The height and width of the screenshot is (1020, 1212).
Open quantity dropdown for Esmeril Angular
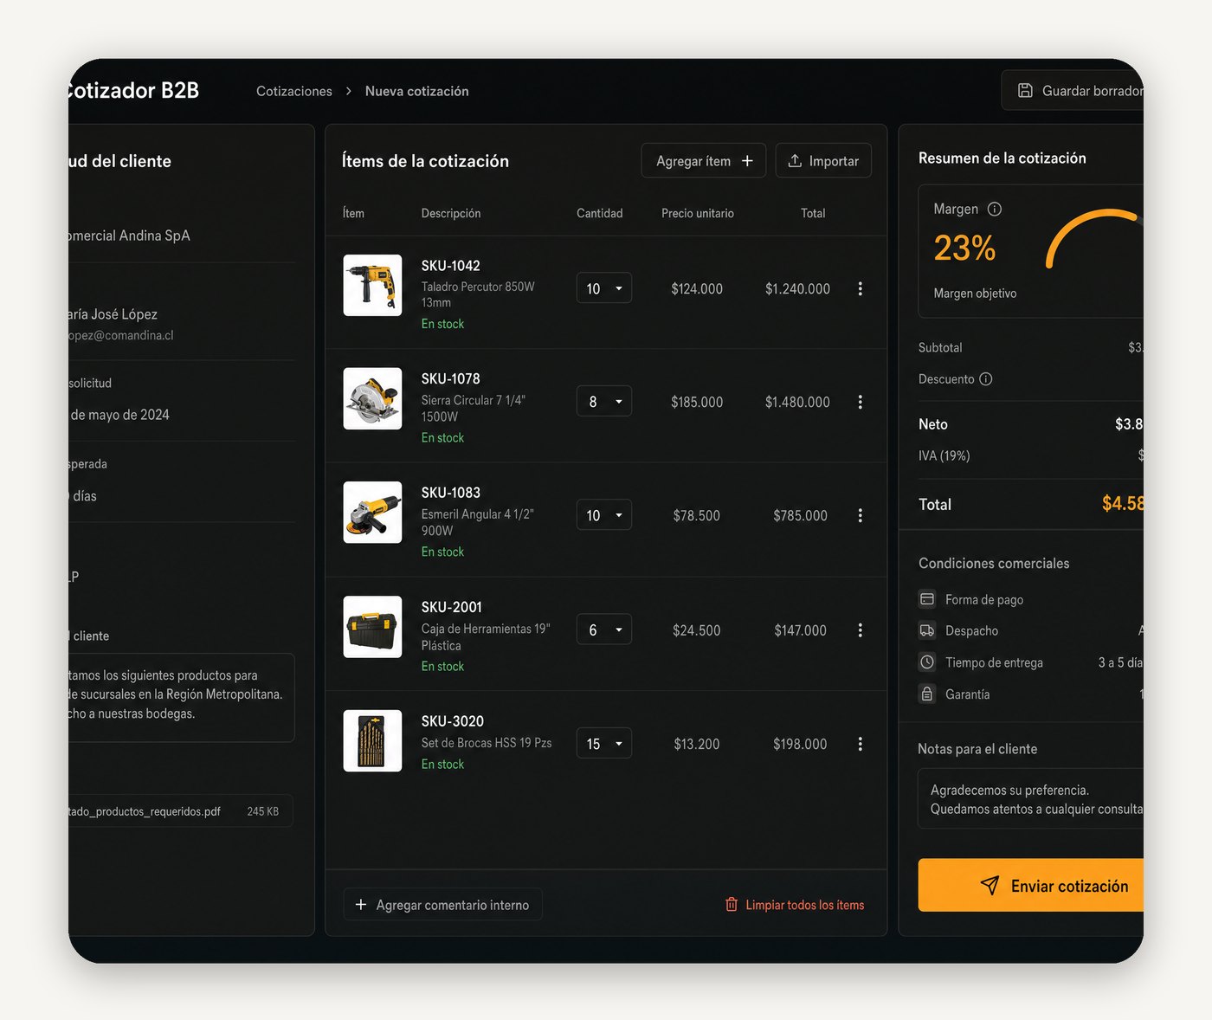click(604, 515)
